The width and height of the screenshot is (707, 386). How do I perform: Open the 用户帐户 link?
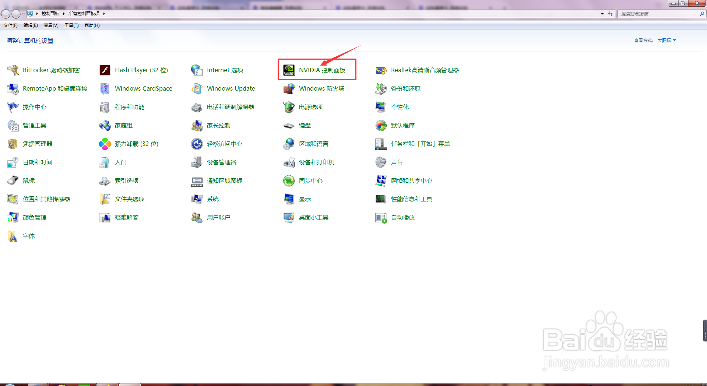[x=219, y=218]
